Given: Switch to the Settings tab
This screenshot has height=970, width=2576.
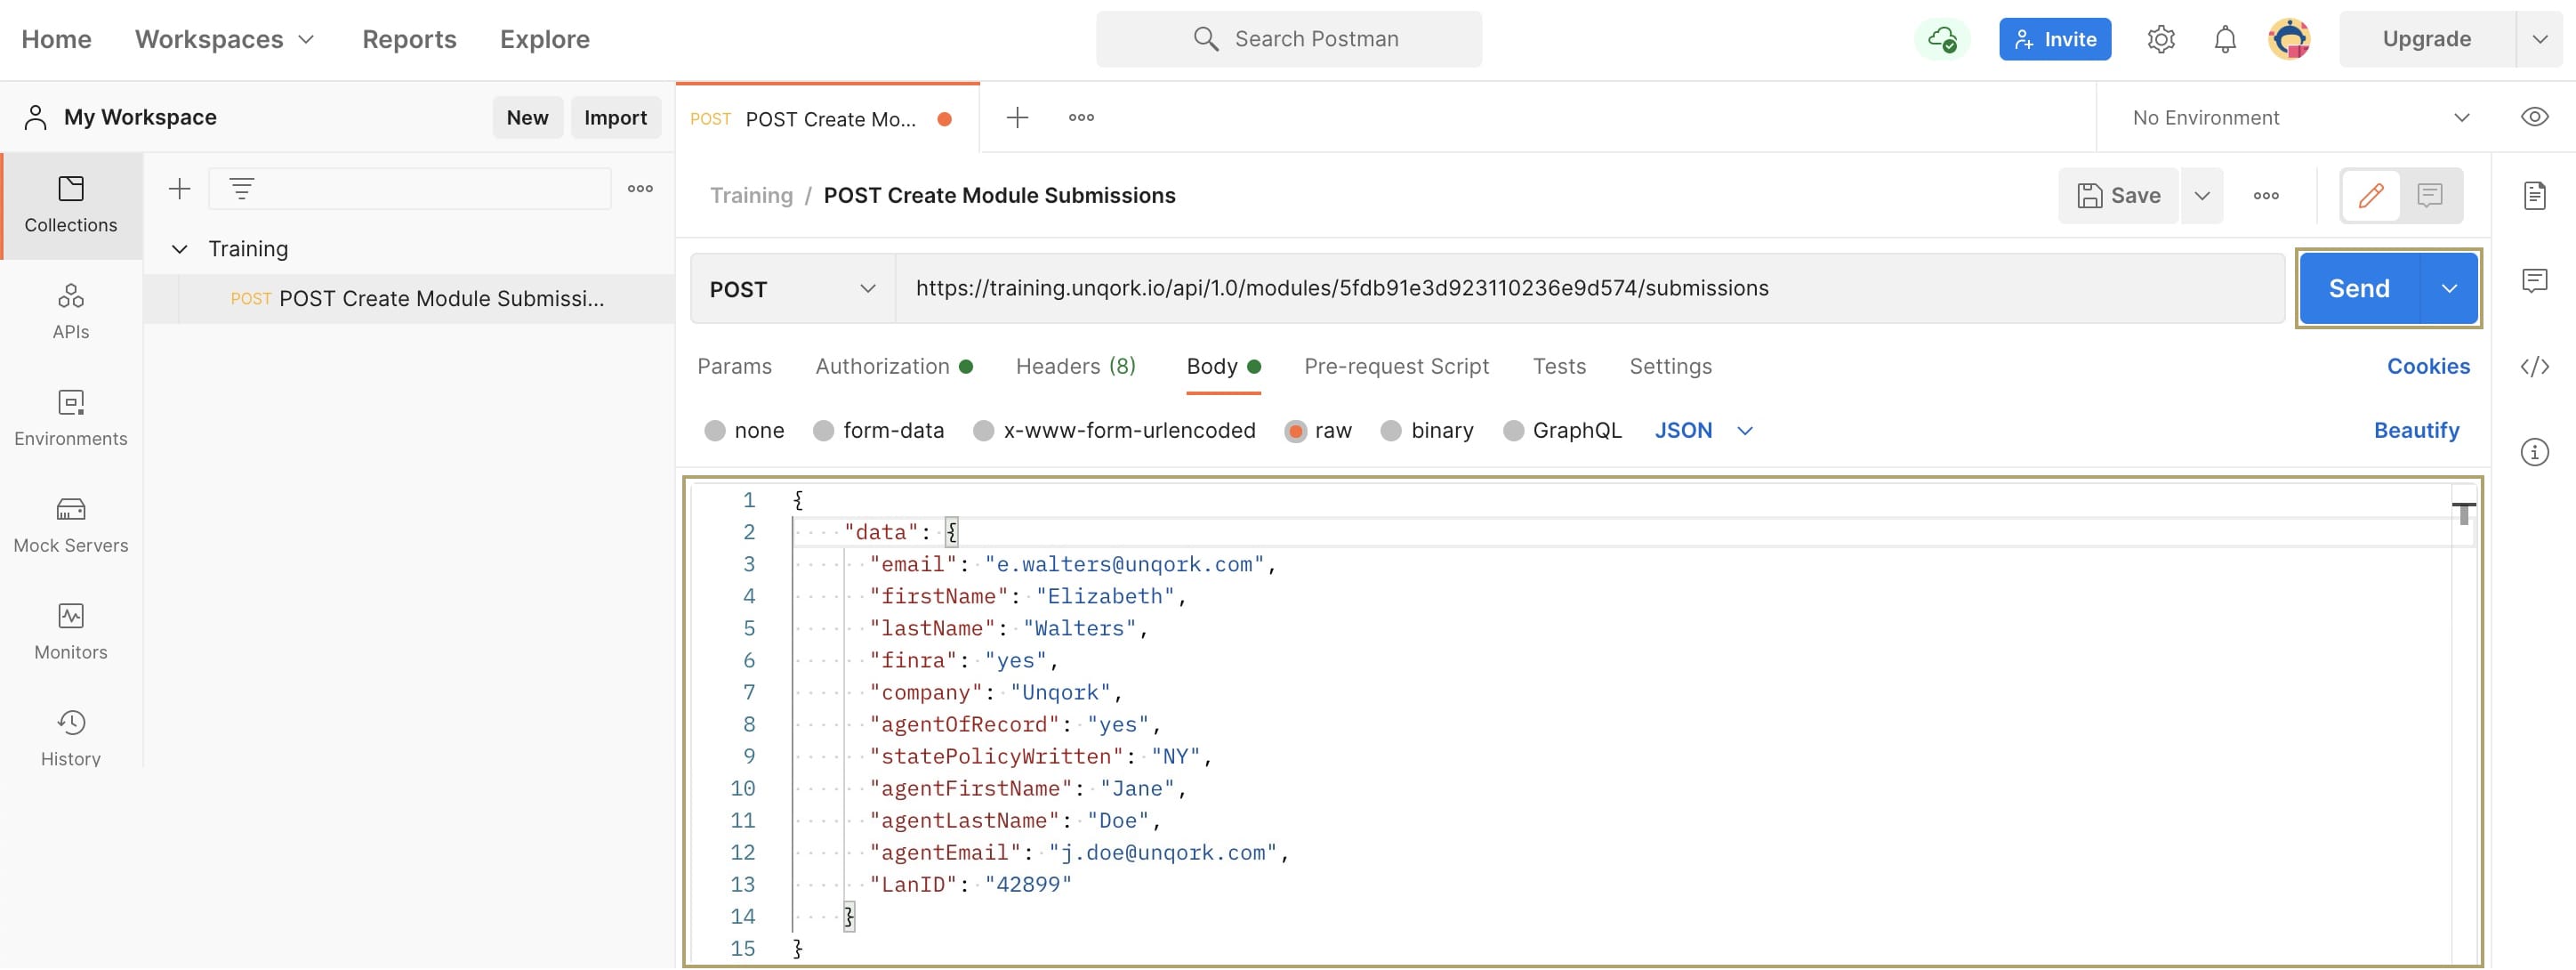Looking at the screenshot, I should click(1670, 366).
